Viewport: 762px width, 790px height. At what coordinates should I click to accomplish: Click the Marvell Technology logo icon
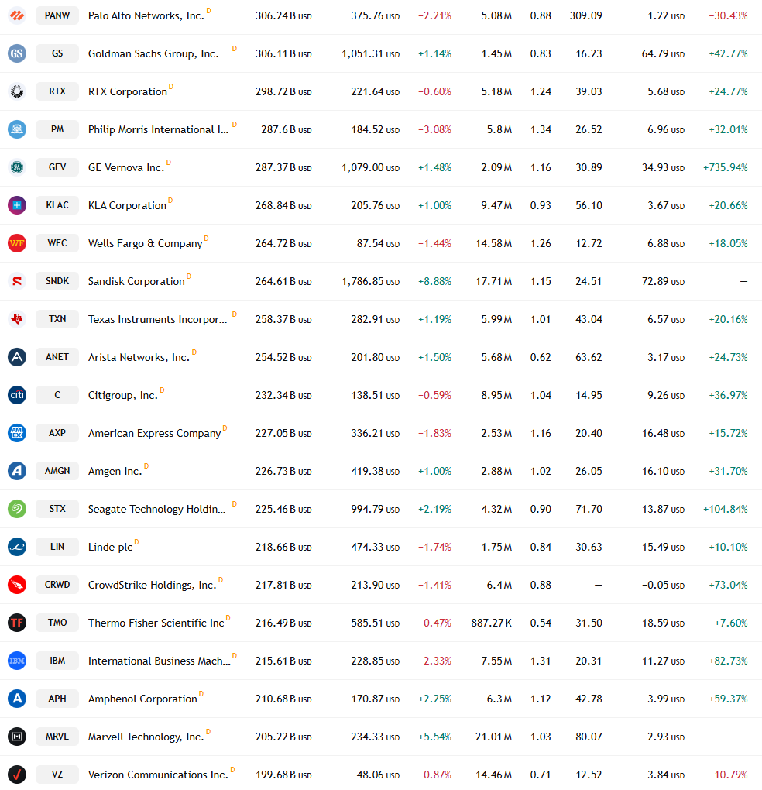click(x=17, y=737)
